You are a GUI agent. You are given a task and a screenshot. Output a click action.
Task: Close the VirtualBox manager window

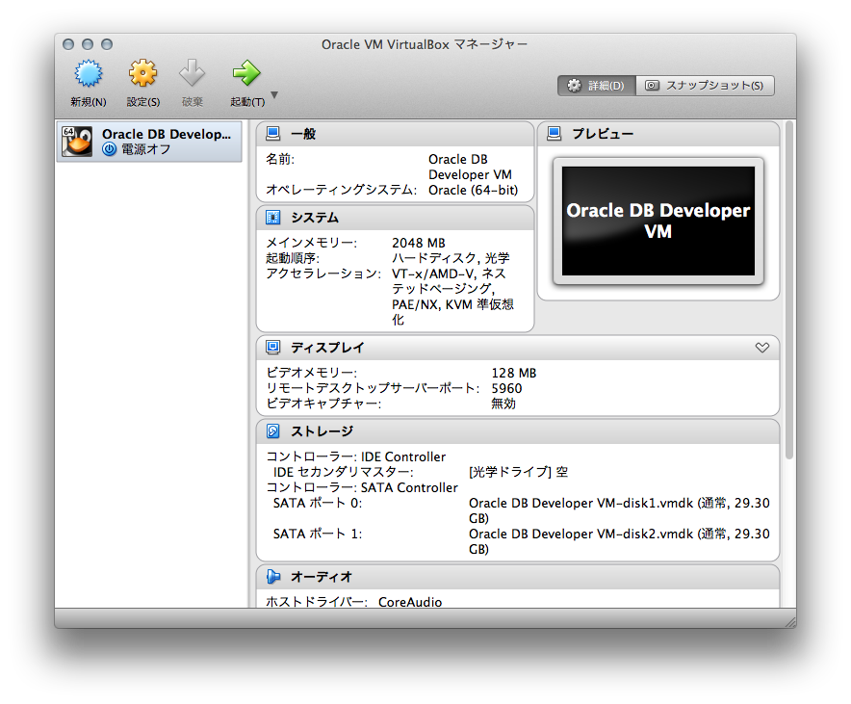pyautogui.click(x=68, y=44)
